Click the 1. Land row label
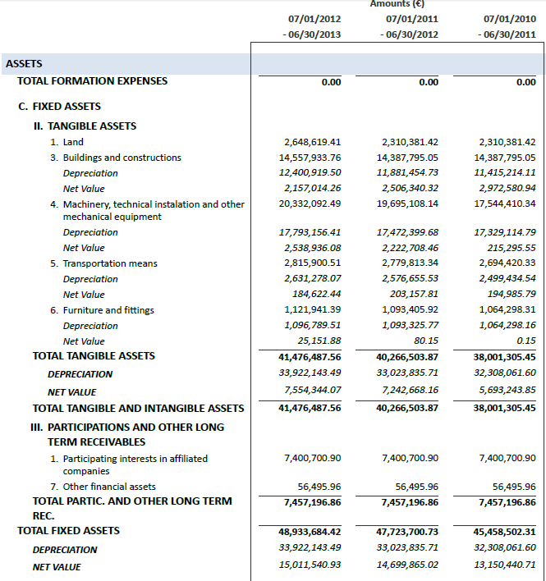Screen dimensions: 546x581 [67, 142]
